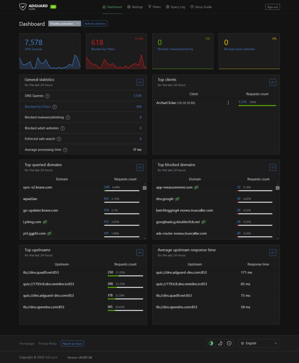299x363 pixels.
Task: Open three-dot menu for ArcharC6.lan client
Action: (x=228, y=103)
